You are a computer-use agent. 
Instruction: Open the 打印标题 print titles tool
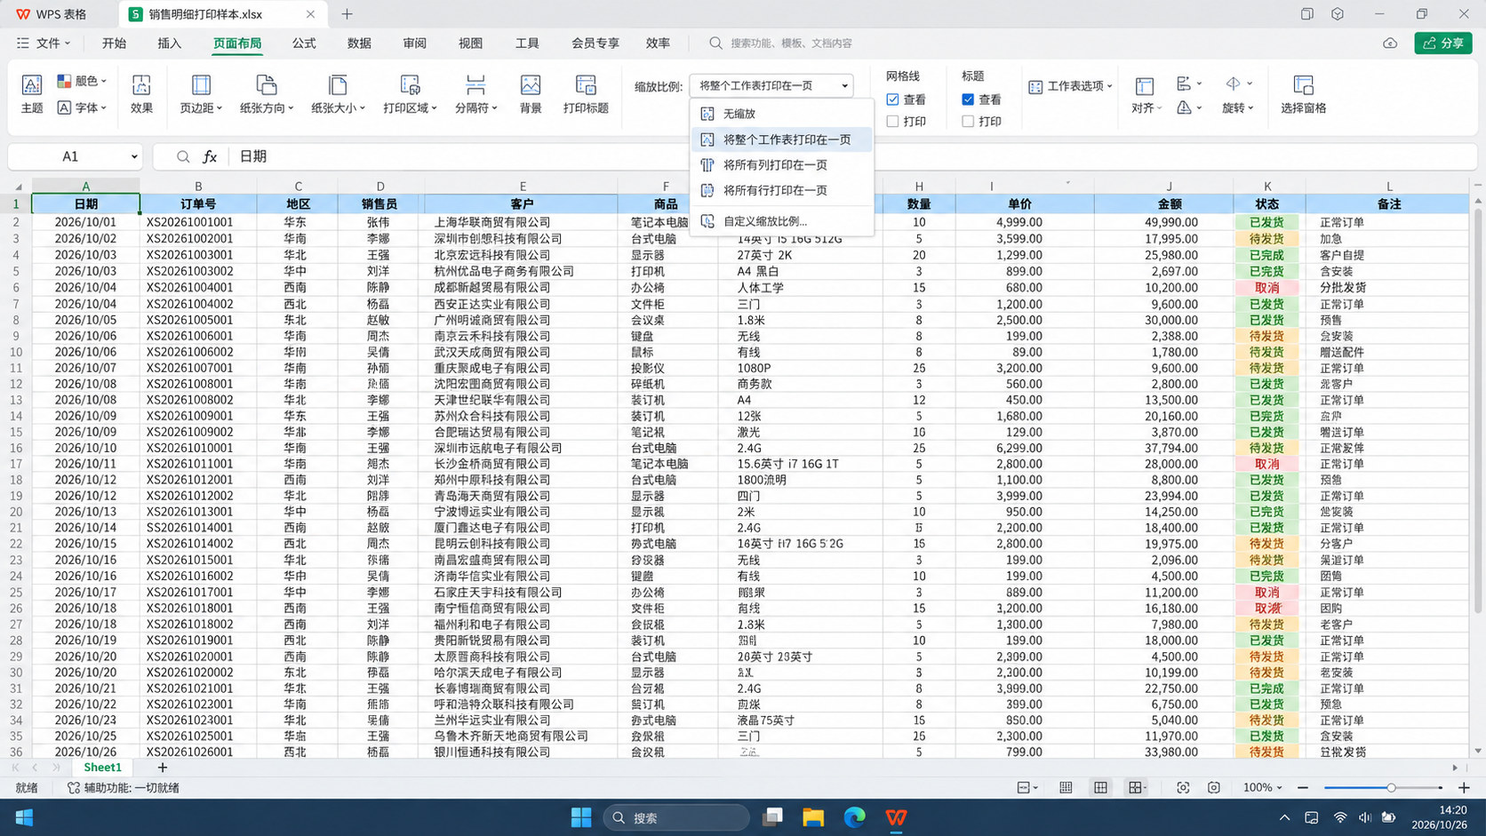pos(586,93)
